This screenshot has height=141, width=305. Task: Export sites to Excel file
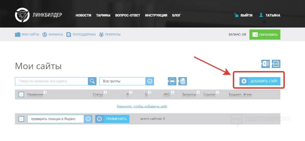point(265,64)
